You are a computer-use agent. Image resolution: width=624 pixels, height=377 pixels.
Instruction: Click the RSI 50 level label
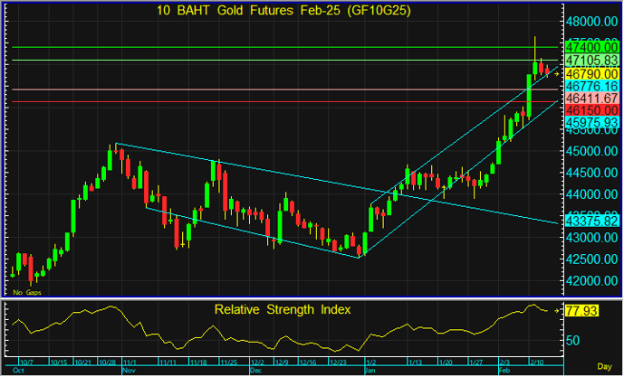(x=571, y=340)
